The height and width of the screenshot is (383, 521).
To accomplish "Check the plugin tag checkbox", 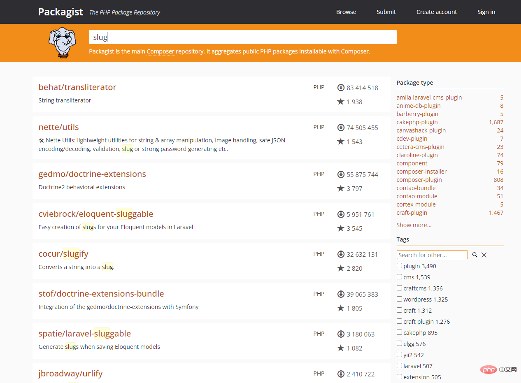I will 399,266.
